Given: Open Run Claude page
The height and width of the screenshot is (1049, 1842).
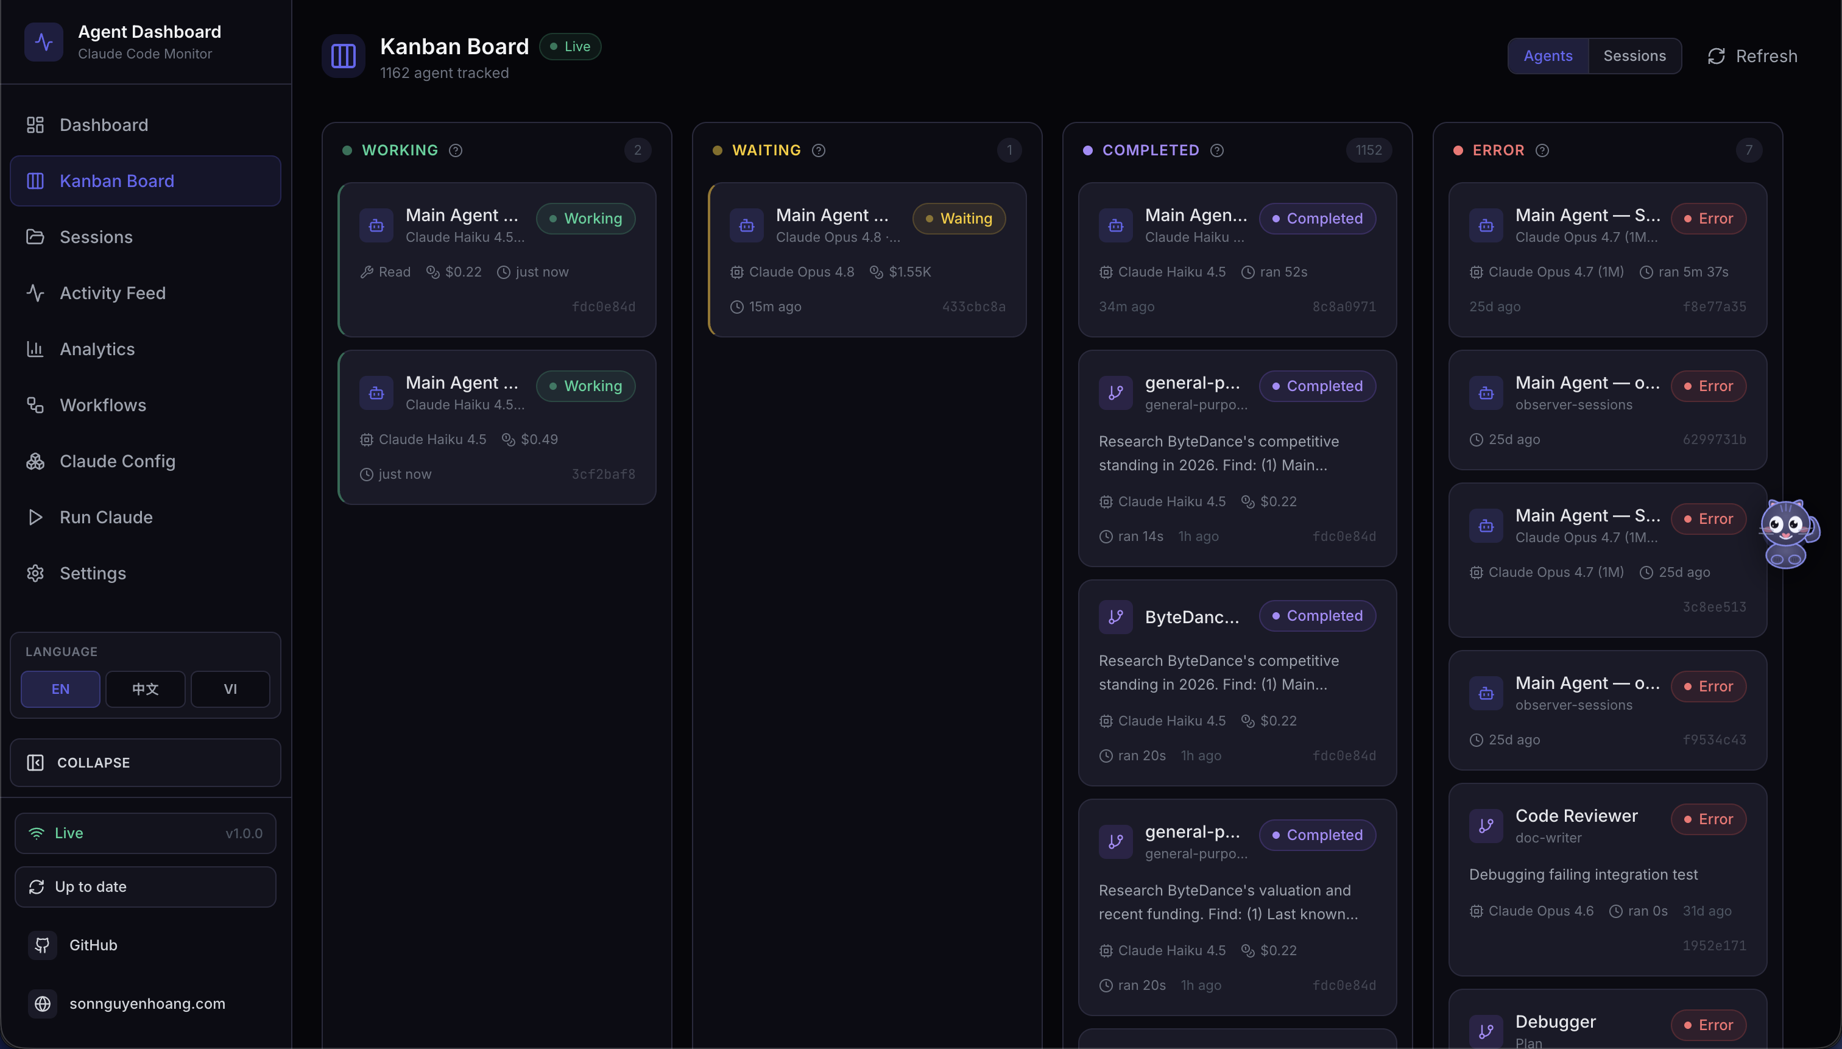Looking at the screenshot, I should (146, 517).
